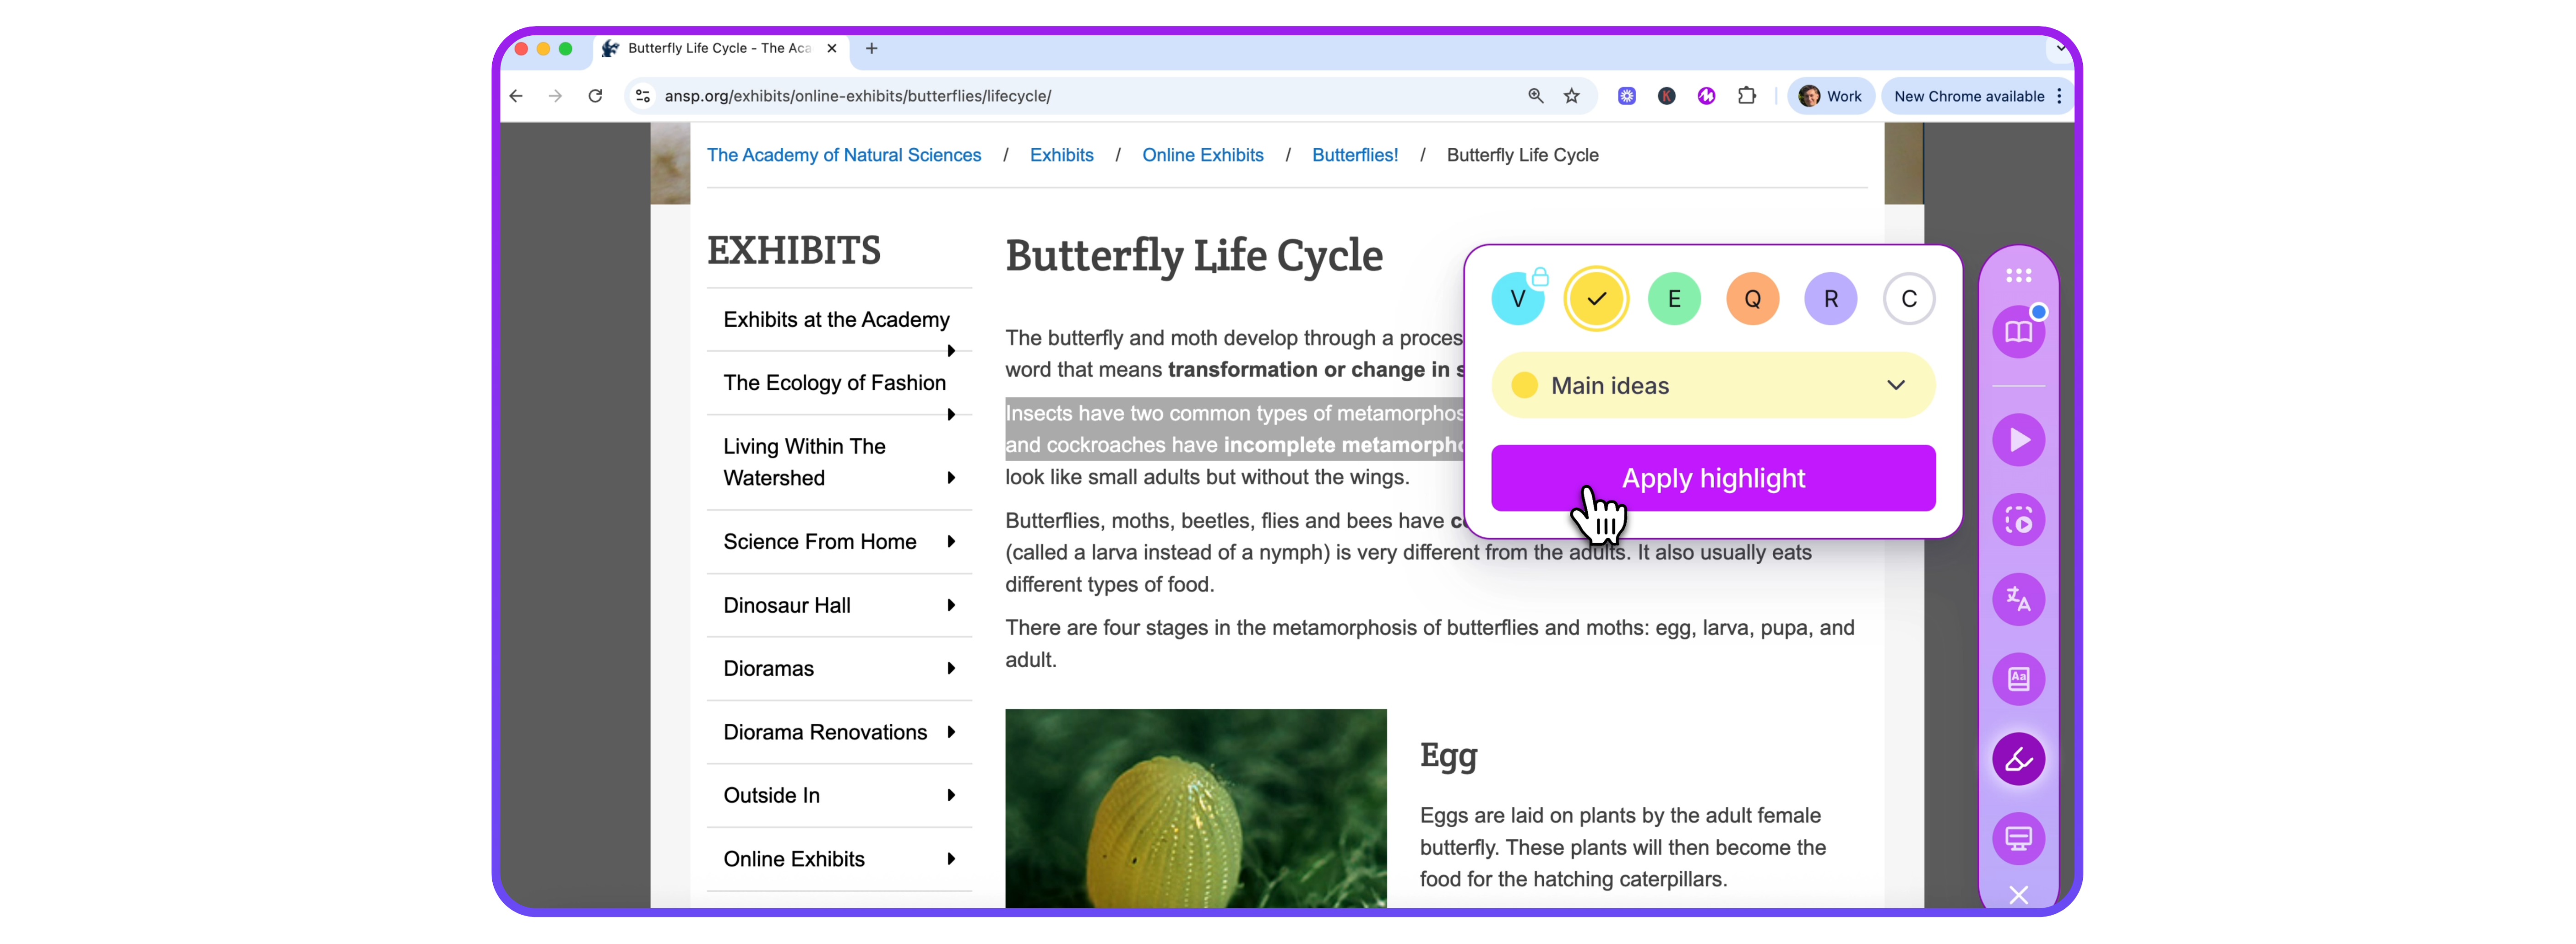Open Exhibits at the Academy menu item
Screen dimensions: 2576x944
[x=836, y=320]
